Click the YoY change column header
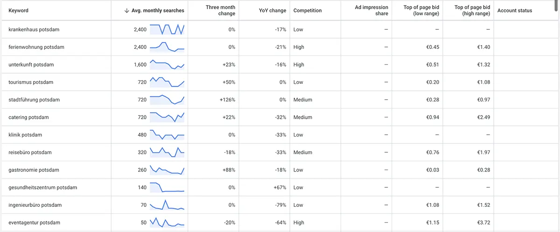Image resolution: width=560 pixels, height=232 pixels. [x=273, y=10]
